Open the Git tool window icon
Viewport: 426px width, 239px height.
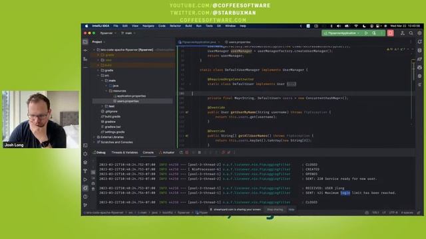click(x=85, y=205)
